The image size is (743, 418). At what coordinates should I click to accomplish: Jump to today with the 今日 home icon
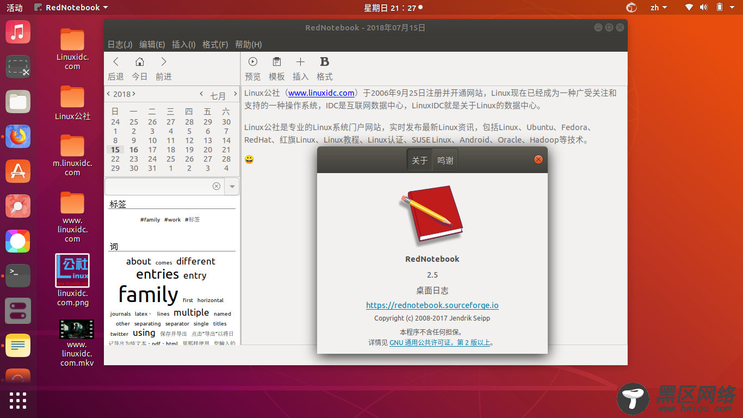pos(140,62)
